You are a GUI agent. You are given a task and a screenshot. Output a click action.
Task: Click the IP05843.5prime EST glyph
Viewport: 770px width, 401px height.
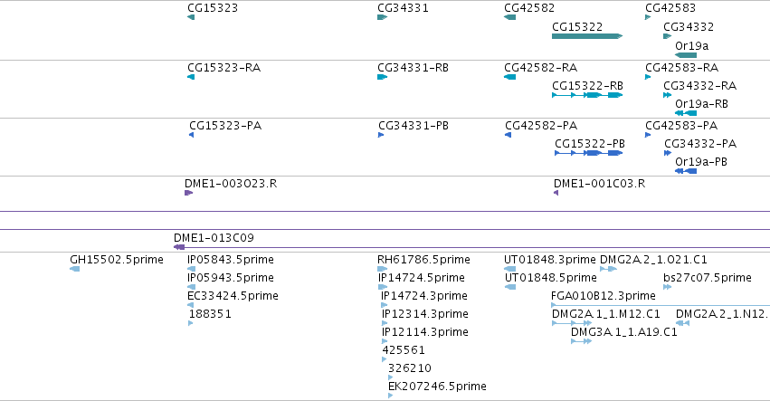tap(192, 269)
